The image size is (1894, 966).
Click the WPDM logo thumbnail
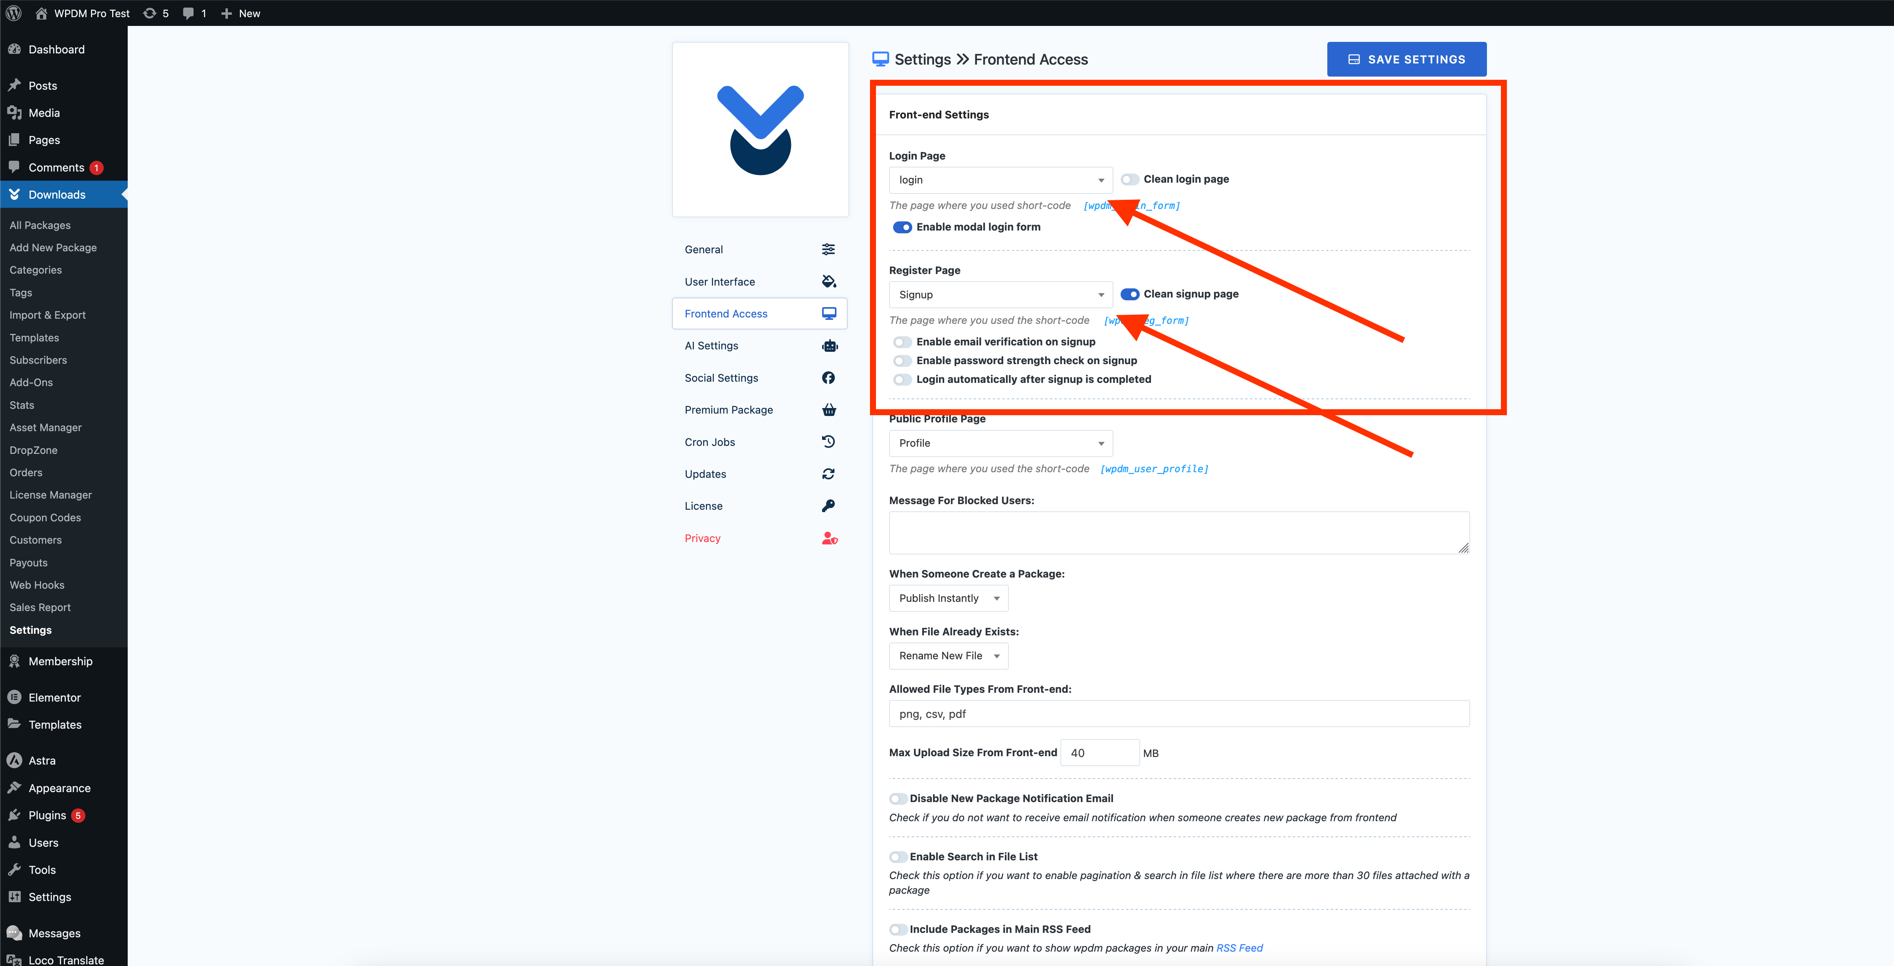760,129
